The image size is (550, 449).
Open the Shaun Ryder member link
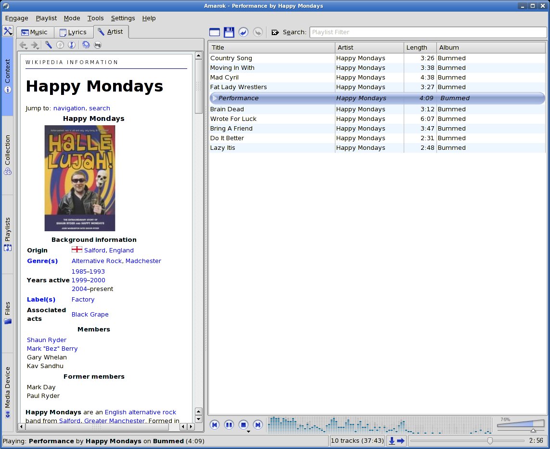(47, 340)
